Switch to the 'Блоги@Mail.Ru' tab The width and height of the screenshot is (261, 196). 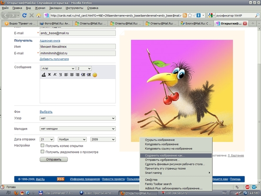196,24
